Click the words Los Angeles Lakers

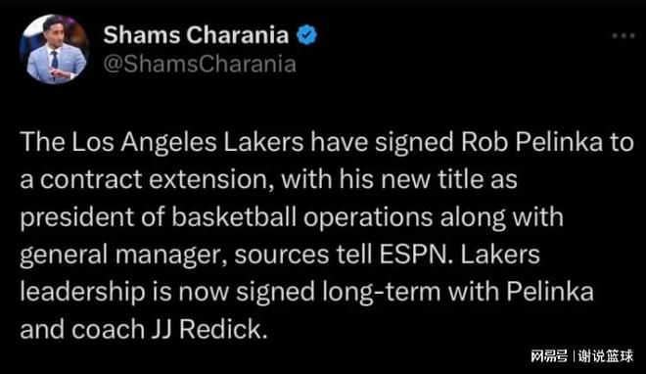point(188,143)
